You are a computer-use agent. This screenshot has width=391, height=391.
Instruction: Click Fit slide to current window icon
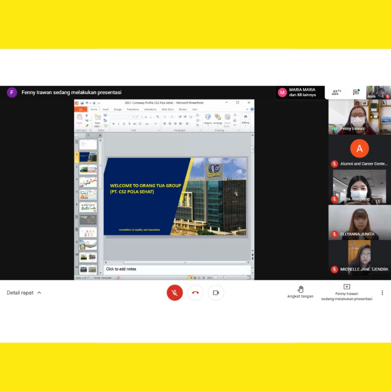(x=249, y=278)
